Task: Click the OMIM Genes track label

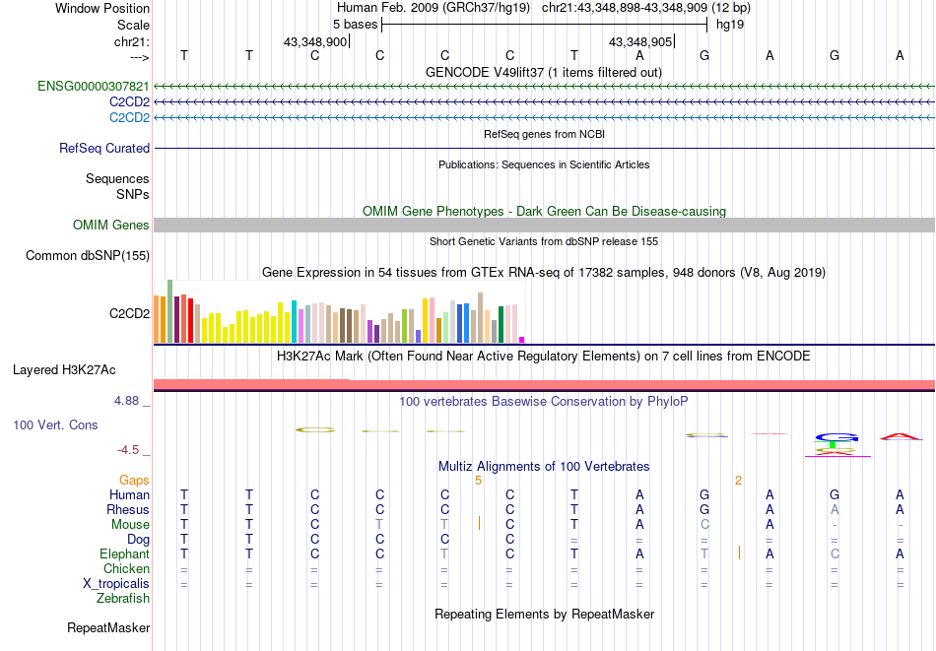Action: 111,225
